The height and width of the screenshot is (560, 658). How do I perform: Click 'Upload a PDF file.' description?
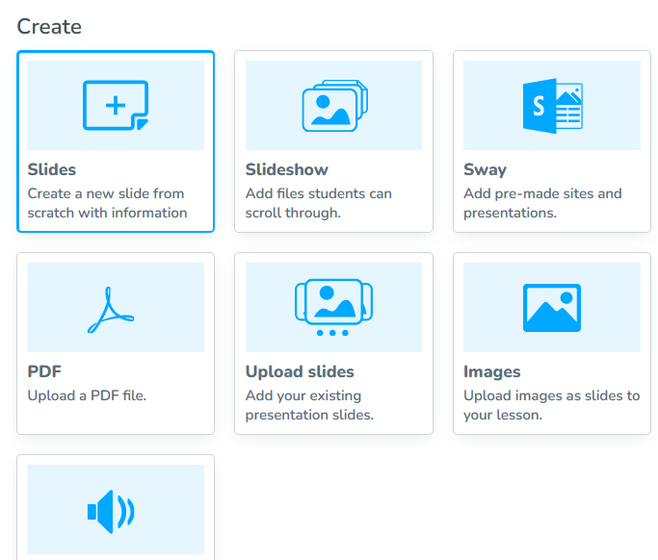[x=87, y=395]
